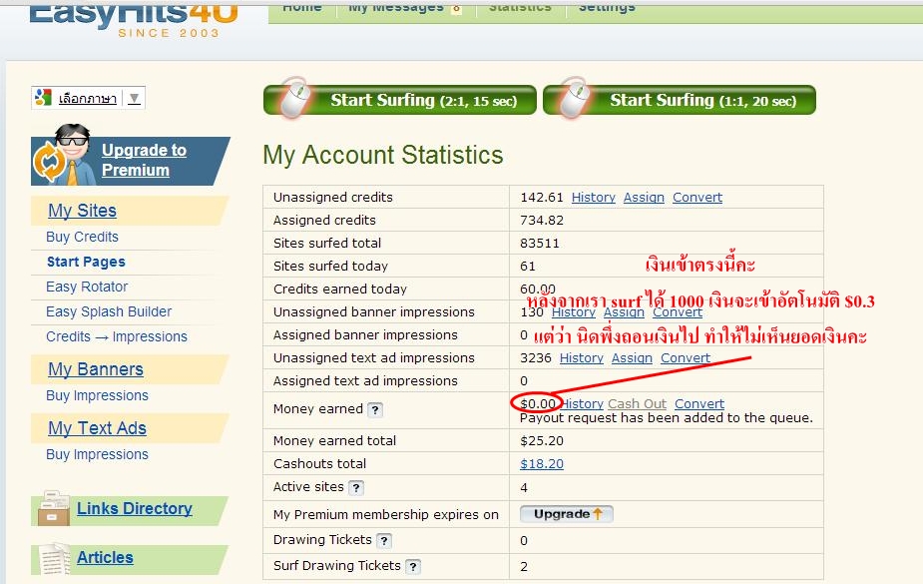Open Buy Impressions under My Text Ads
This screenshot has height=584, width=923.
click(97, 454)
